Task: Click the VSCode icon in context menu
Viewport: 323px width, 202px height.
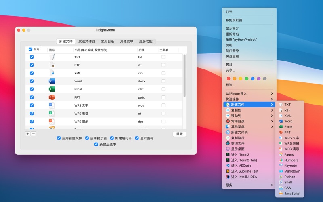Action: click(x=228, y=166)
